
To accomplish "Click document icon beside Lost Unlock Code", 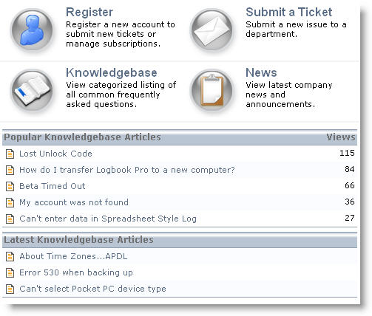I will (10, 154).
